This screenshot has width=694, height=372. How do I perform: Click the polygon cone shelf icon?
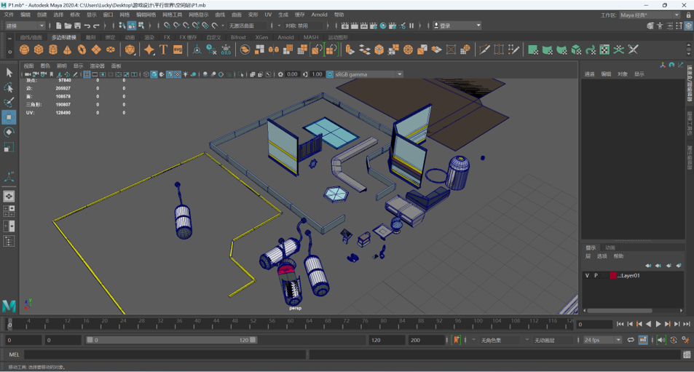click(x=67, y=50)
